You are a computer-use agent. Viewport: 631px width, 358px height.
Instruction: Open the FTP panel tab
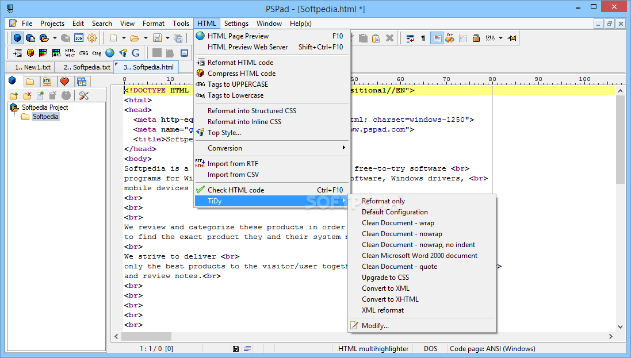pos(47,81)
